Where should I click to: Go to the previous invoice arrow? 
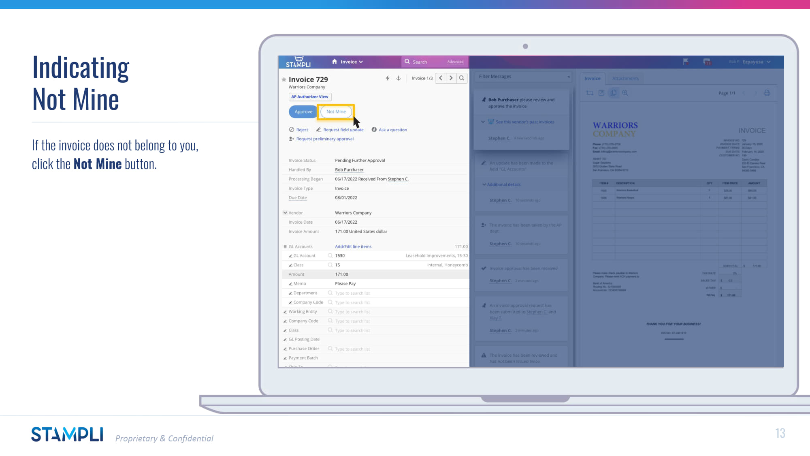[441, 78]
